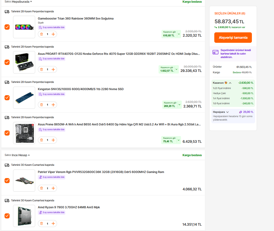Click the Alışverişi tamamla button

233,38
